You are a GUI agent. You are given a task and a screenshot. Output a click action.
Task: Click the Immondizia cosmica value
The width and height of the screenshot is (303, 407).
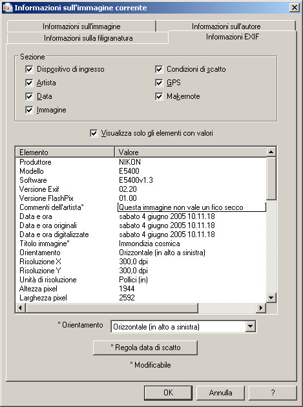(x=149, y=244)
